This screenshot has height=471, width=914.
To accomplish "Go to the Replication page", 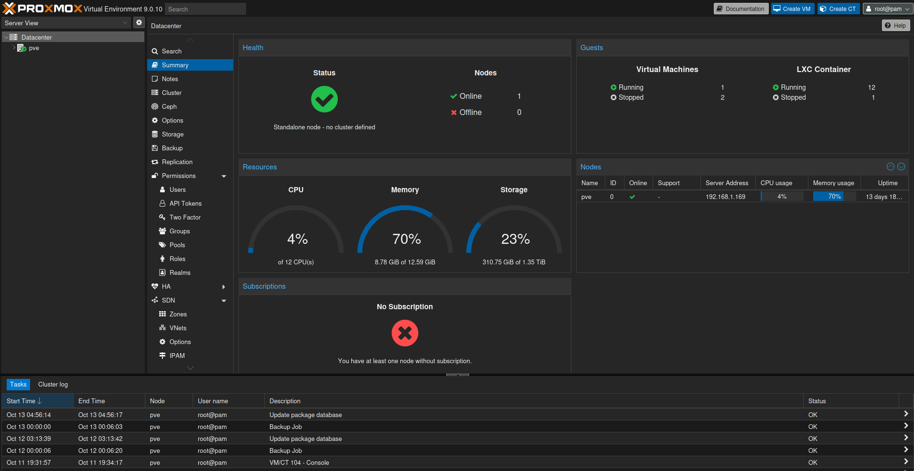I will 177,162.
